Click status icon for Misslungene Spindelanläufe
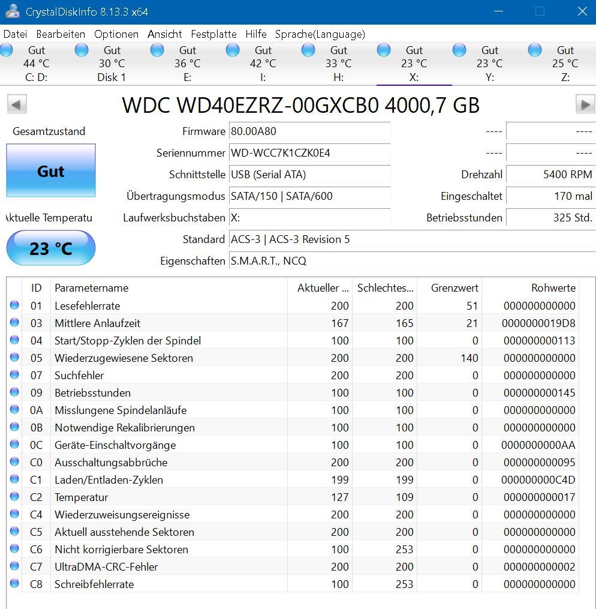Screen dimensions: 596x609 coord(14,409)
